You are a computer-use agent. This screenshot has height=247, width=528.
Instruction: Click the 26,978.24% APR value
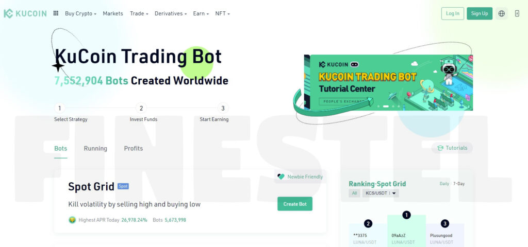135,220
